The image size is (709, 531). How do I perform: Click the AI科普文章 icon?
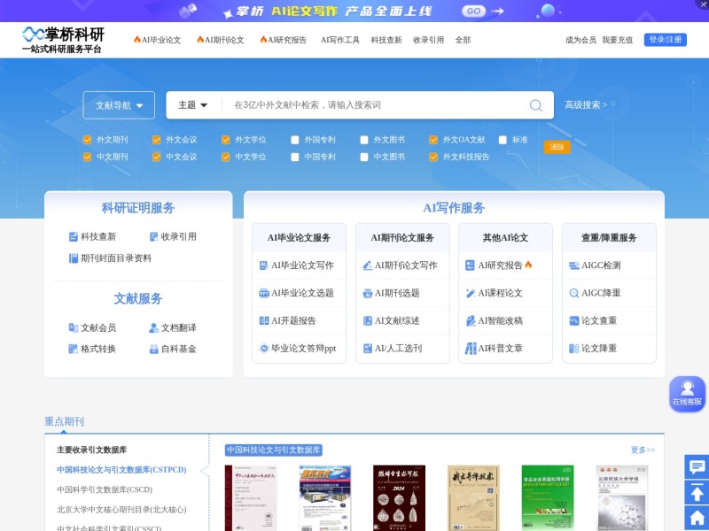(471, 348)
